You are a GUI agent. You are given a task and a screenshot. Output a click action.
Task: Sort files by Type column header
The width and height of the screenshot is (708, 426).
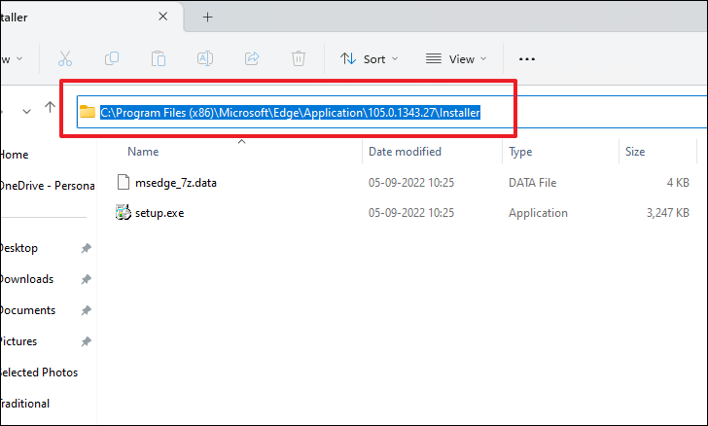click(x=520, y=152)
